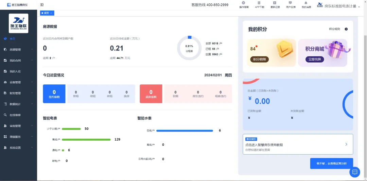
Task: Click the gift box on 积分商城 card
Action: [x=337, y=49]
